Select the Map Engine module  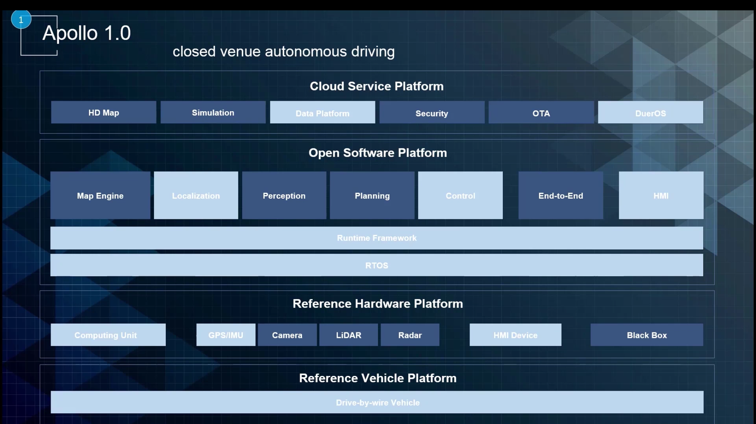(x=100, y=195)
